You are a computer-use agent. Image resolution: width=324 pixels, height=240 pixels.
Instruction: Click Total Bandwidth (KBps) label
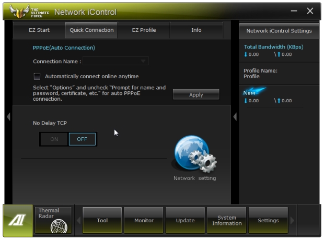coord(274,47)
